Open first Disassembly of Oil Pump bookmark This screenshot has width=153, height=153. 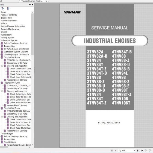click(x=17, y=63)
